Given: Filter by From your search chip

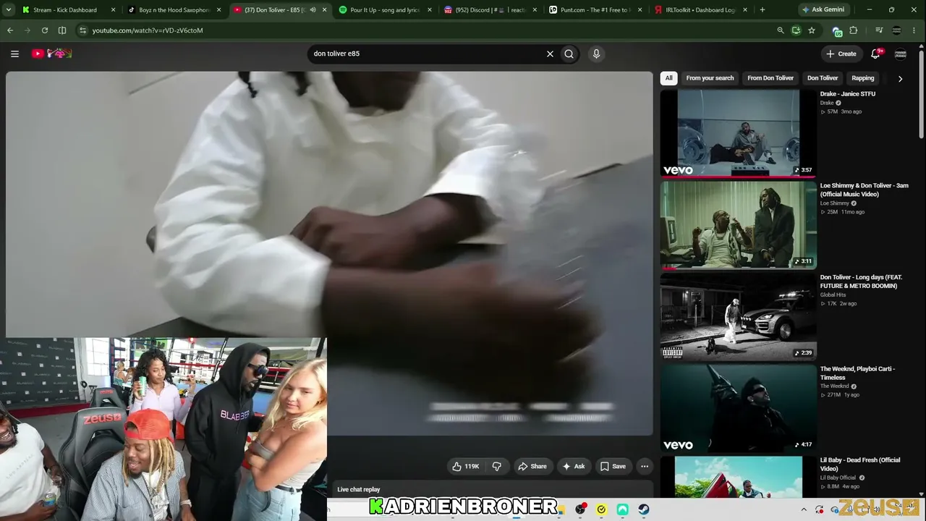Looking at the screenshot, I should click(x=710, y=78).
